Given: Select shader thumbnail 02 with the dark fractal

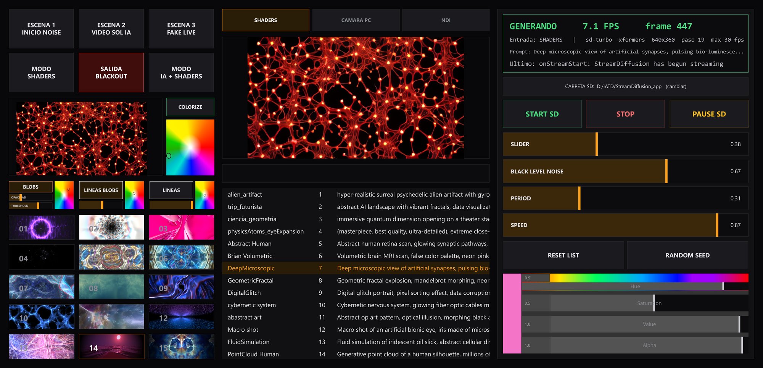Looking at the screenshot, I should 111,228.
